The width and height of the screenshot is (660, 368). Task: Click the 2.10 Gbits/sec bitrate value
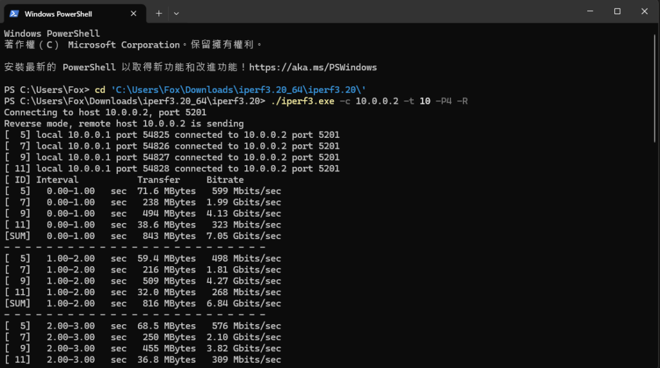tap(244, 337)
